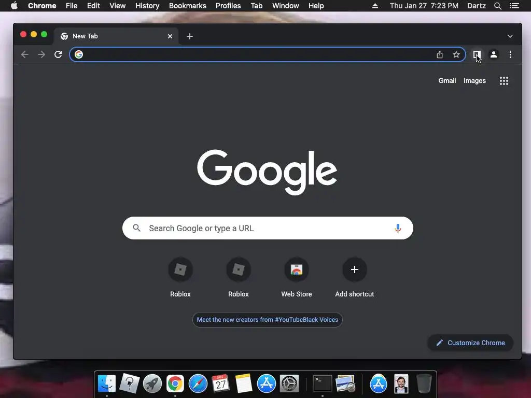Screen dimensions: 531x398
Task: Open the Tab menu
Action: pyautogui.click(x=256, y=6)
